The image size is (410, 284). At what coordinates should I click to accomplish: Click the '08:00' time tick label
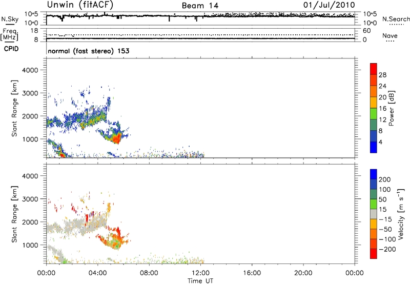[x=149, y=273]
